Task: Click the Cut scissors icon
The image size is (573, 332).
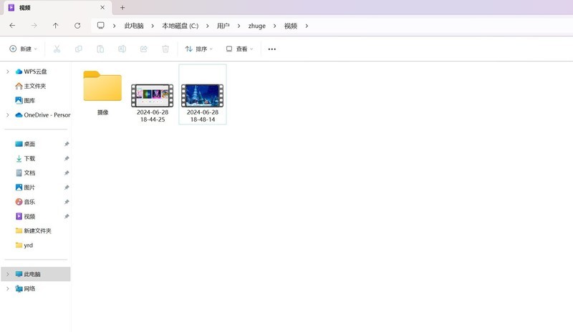Action: (x=57, y=49)
